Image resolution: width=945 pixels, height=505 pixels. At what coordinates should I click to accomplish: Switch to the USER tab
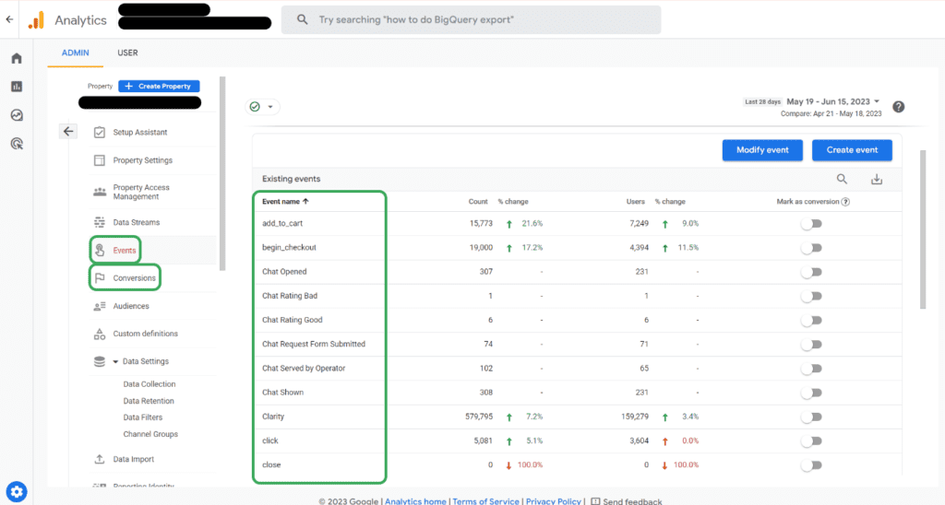pyautogui.click(x=127, y=53)
